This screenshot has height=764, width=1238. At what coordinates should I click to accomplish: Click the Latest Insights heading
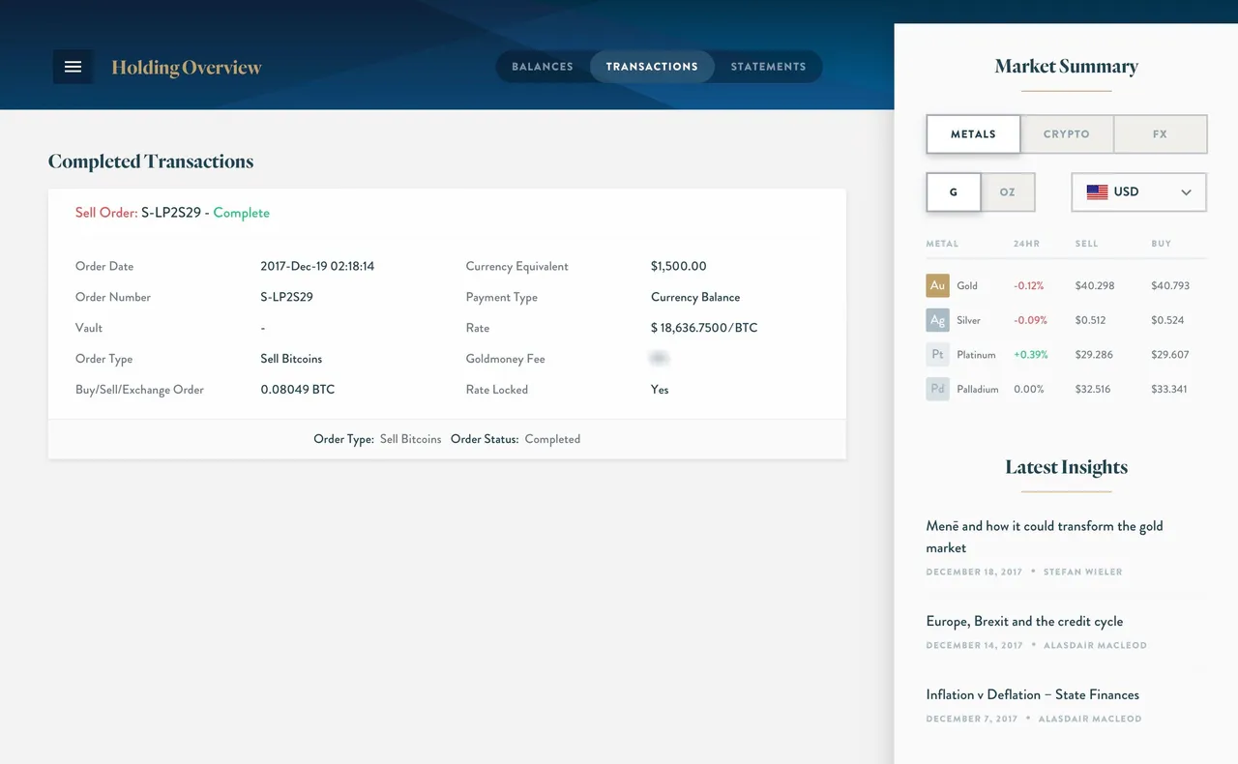[1067, 467]
